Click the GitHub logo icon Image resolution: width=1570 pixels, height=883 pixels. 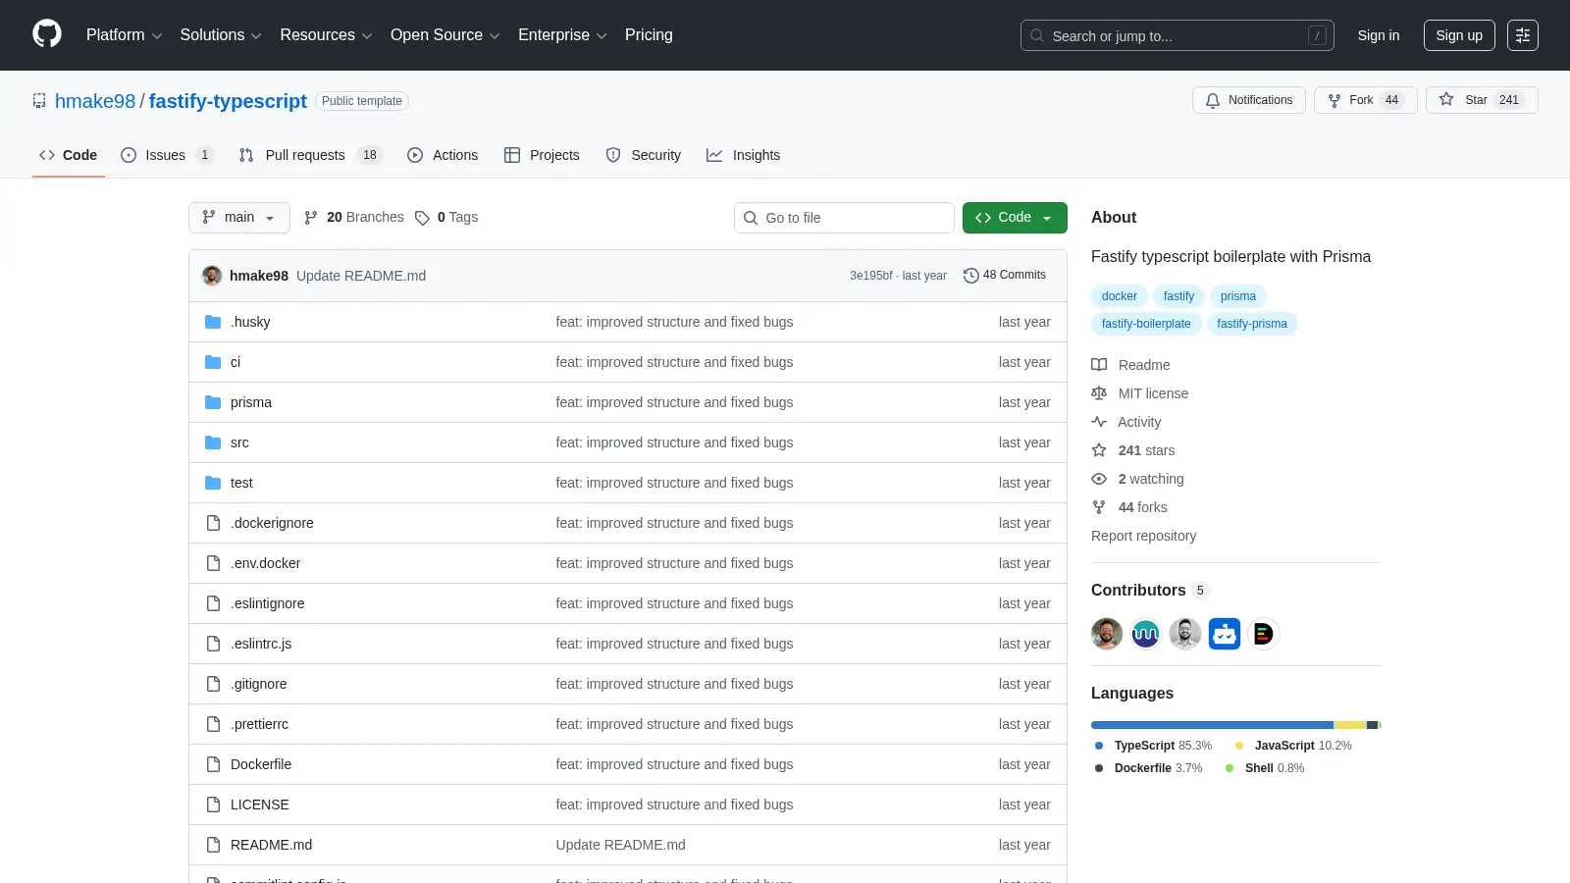47,34
